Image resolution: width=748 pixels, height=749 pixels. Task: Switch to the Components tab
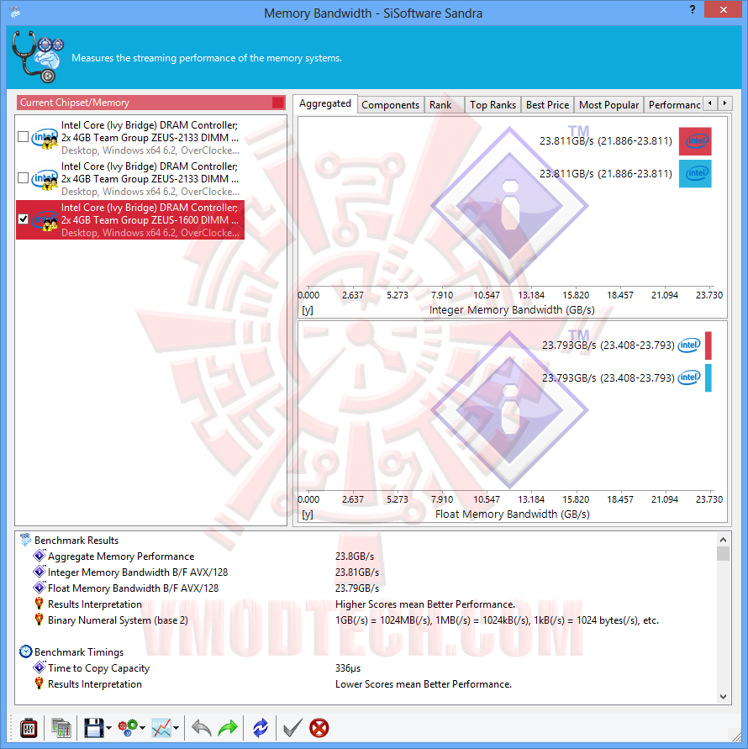click(x=390, y=104)
